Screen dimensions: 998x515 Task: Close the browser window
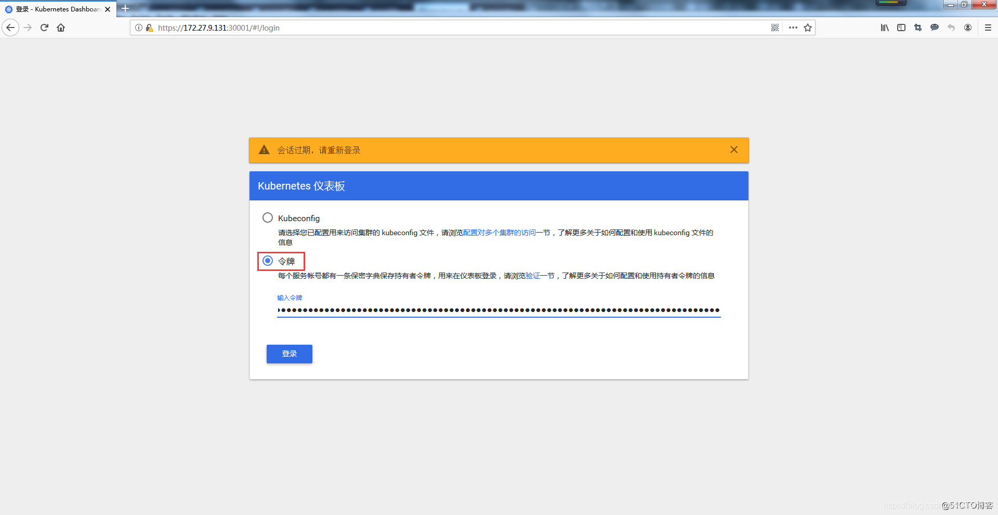click(x=983, y=5)
